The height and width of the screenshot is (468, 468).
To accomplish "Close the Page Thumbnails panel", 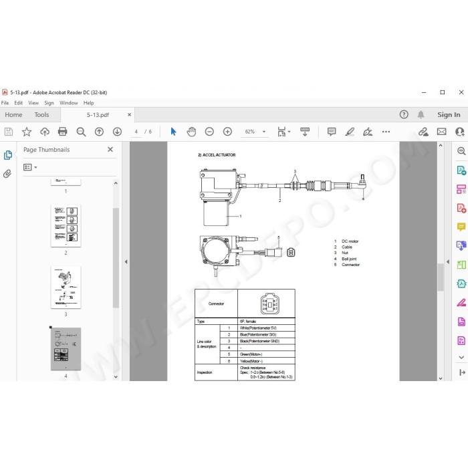I will pos(110,149).
